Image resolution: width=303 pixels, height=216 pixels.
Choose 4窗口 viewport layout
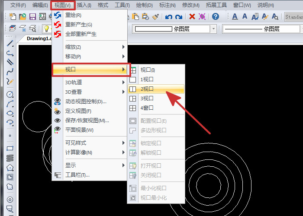click(x=156, y=108)
